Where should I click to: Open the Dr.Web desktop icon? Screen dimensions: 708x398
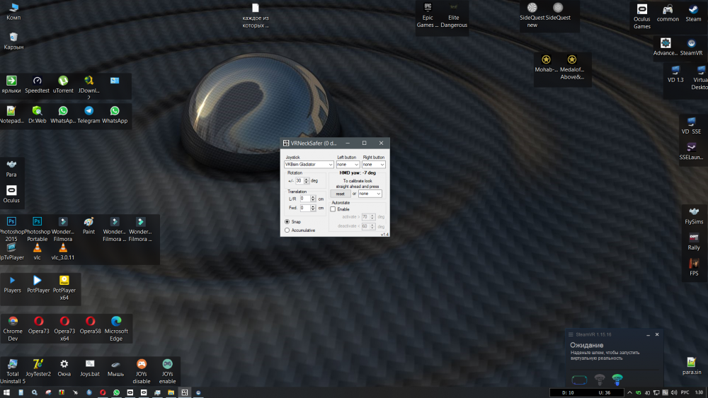pos(37,115)
